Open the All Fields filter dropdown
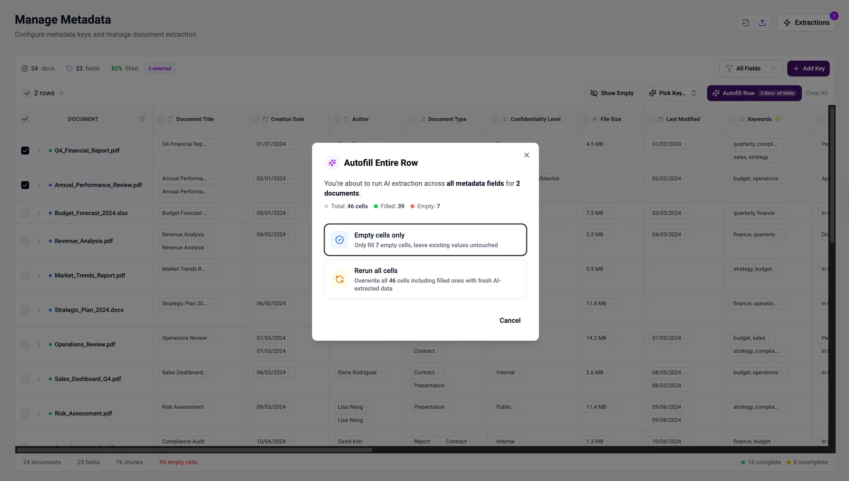The image size is (849, 481). (751, 68)
